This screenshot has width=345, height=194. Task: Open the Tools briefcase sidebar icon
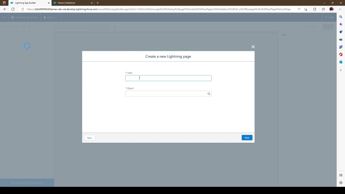[x=341, y=39]
